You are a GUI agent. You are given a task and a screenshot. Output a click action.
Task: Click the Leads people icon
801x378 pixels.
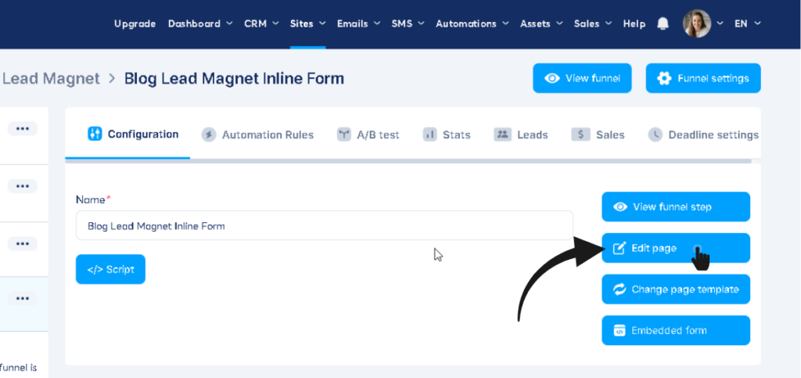(503, 135)
